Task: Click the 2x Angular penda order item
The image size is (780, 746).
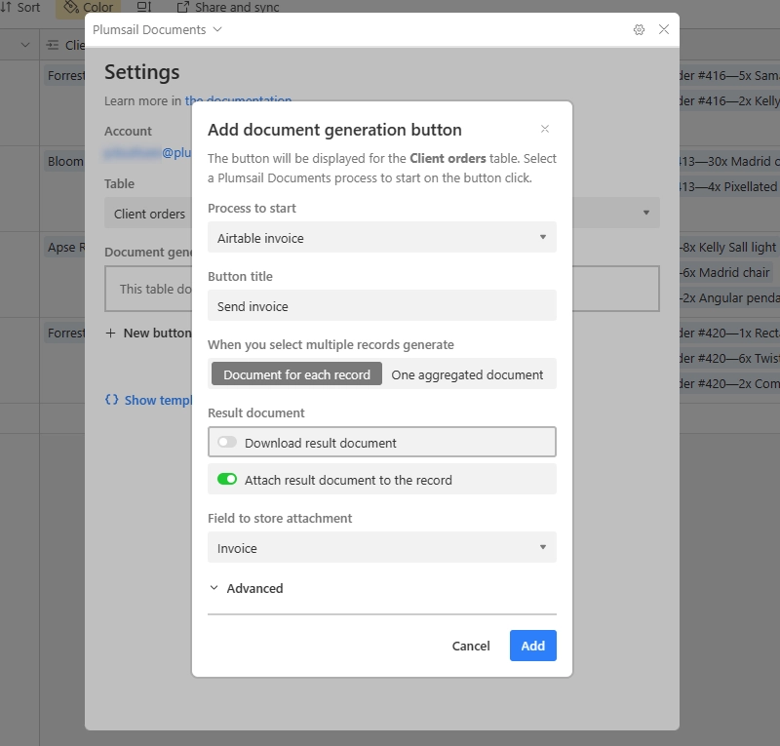Action: [x=729, y=298]
